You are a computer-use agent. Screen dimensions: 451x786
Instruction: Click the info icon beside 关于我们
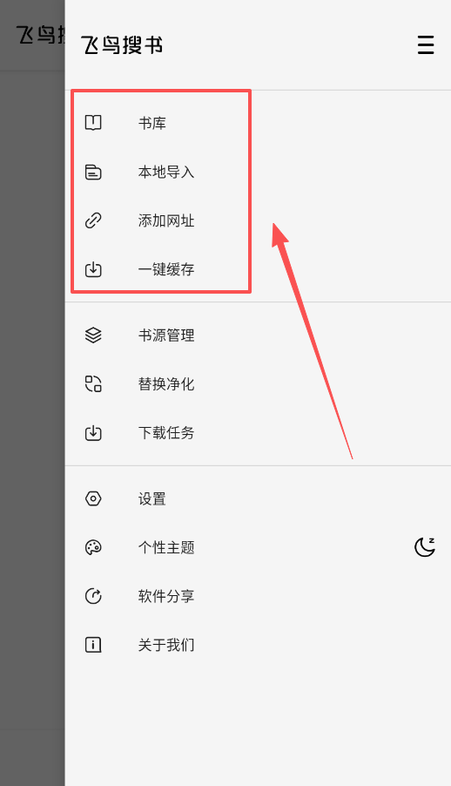click(93, 645)
